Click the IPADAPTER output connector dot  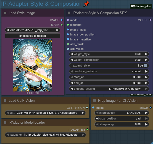click(x=87, y=129)
